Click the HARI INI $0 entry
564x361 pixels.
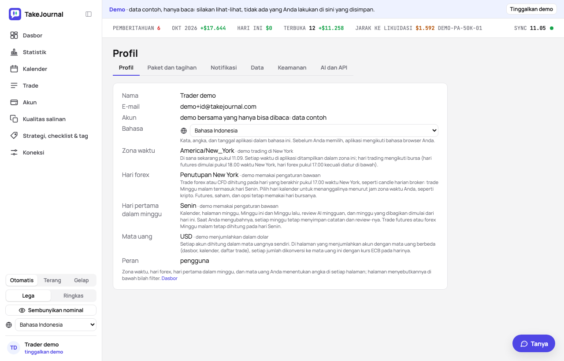(x=255, y=28)
